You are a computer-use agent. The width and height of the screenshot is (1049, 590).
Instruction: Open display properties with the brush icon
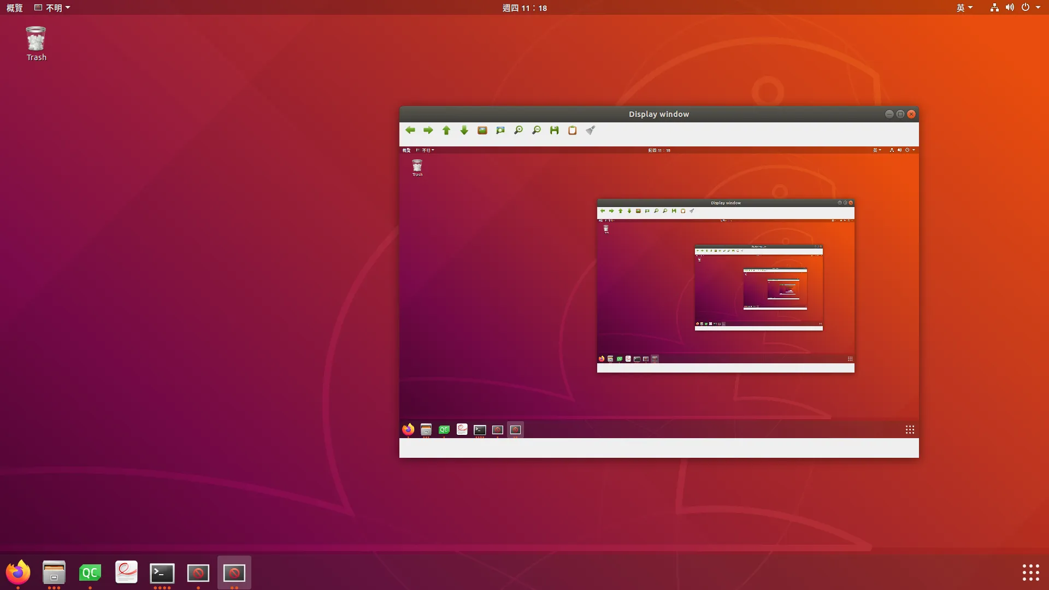(591, 130)
